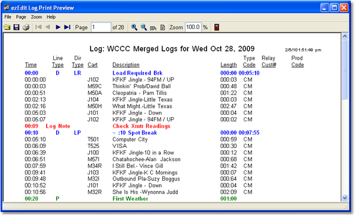The image size is (355, 216).
Task: Open a file with the folder icon
Action: point(7,27)
